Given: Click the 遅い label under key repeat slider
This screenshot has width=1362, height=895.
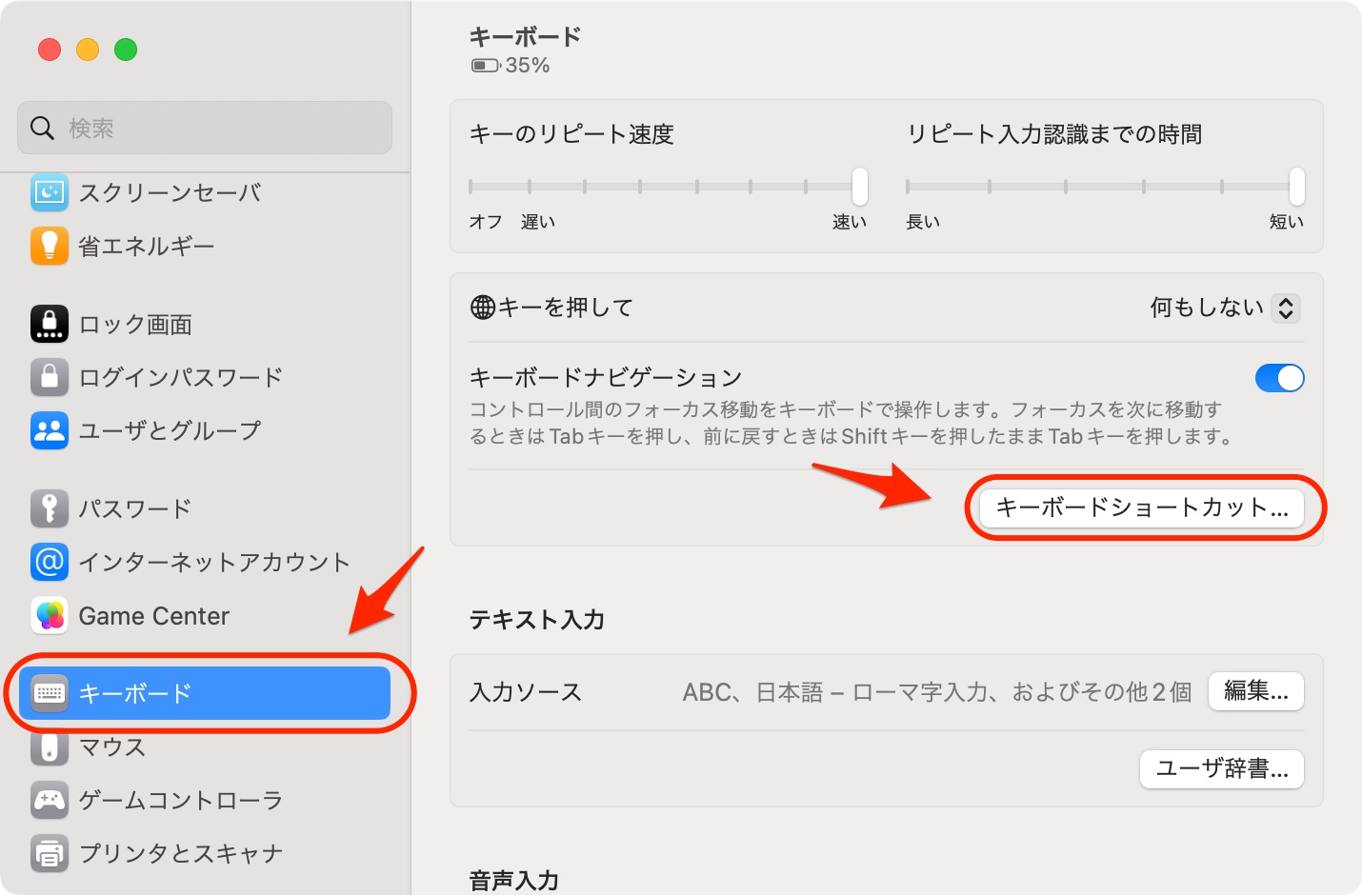Looking at the screenshot, I should [x=538, y=222].
